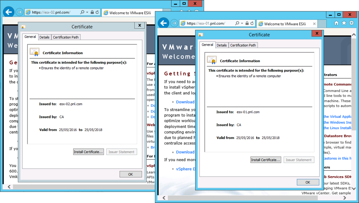
Task: Open the 'the Virtual Appli' link in esx-01 page
Action: click(x=337, y=117)
